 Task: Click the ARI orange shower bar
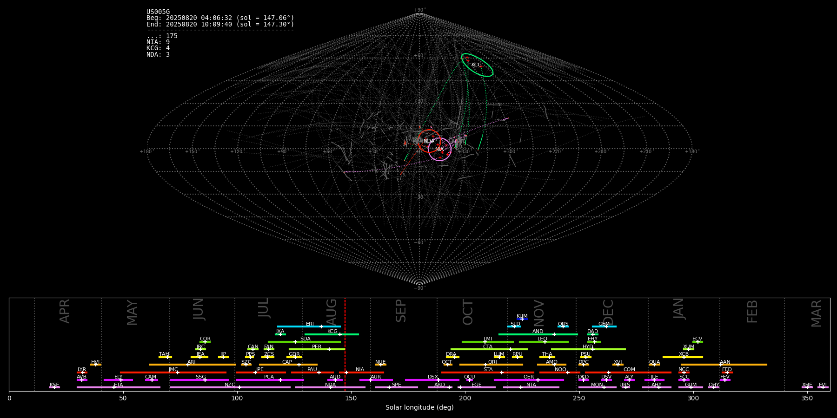[x=193, y=365]
